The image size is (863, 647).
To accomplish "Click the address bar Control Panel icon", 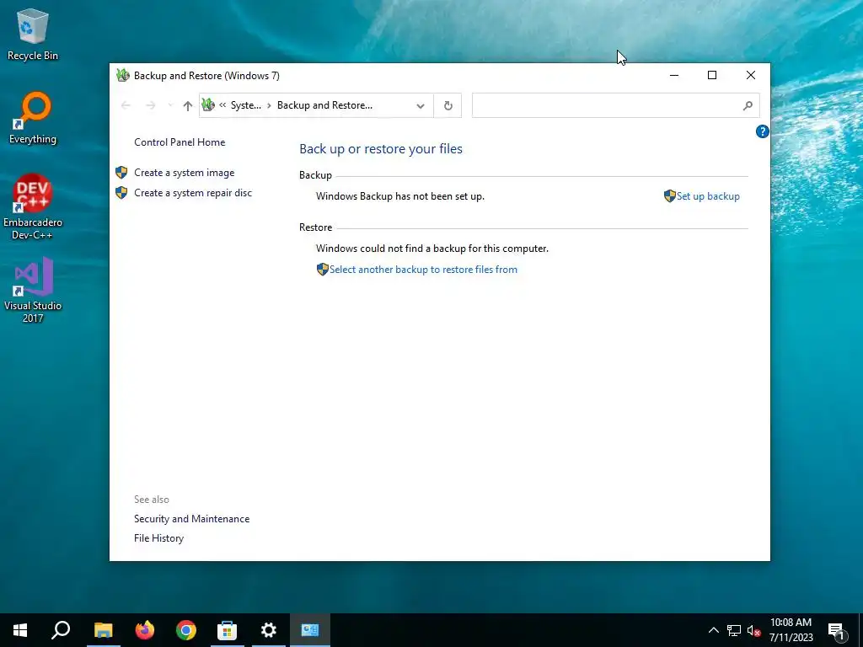I will point(208,104).
